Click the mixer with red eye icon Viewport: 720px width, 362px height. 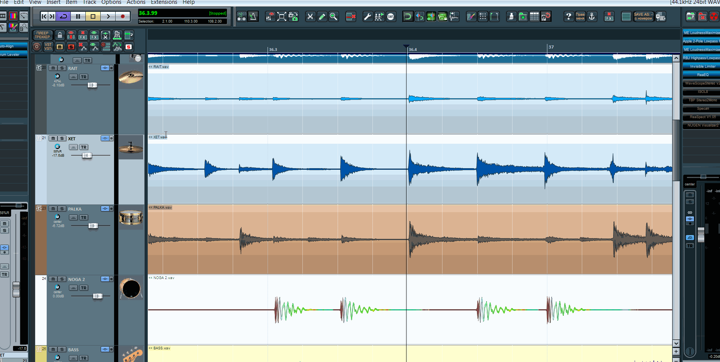coord(270,16)
